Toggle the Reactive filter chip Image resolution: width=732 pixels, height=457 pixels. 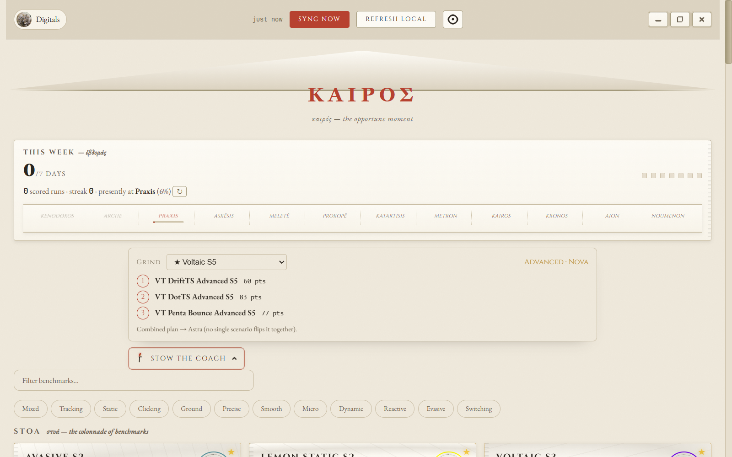(x=395, y=409)
